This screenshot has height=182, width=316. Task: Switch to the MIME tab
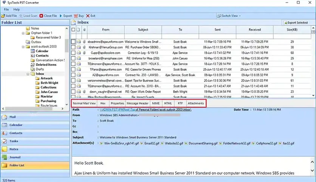point(156,103)
